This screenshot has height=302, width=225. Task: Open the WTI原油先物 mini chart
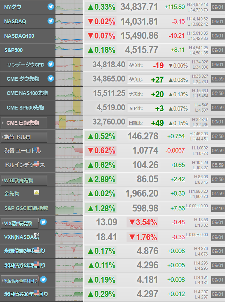click(69, 180)
